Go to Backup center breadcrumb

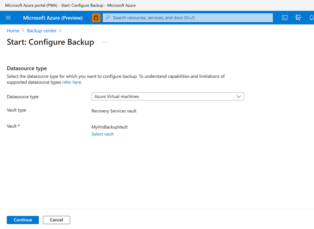(42, 31)
